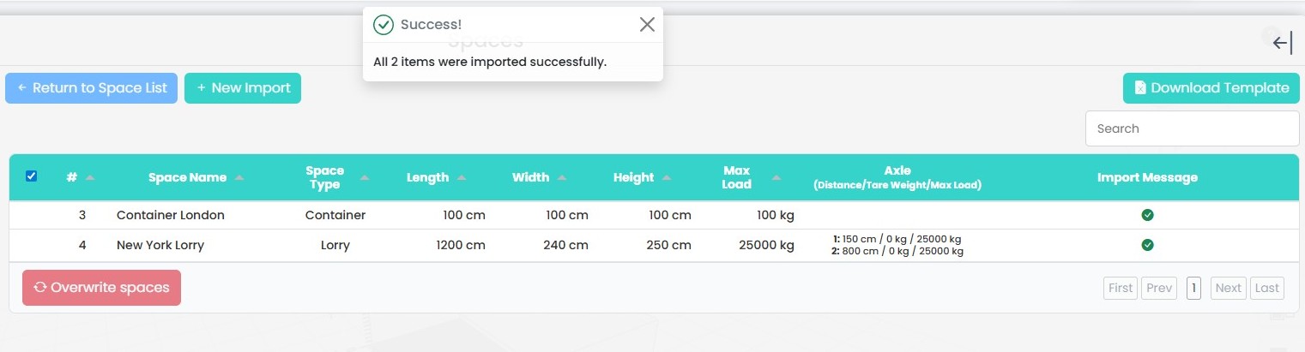Sort by the Height column arrow
1305x352 pixels.
point(667,177)
